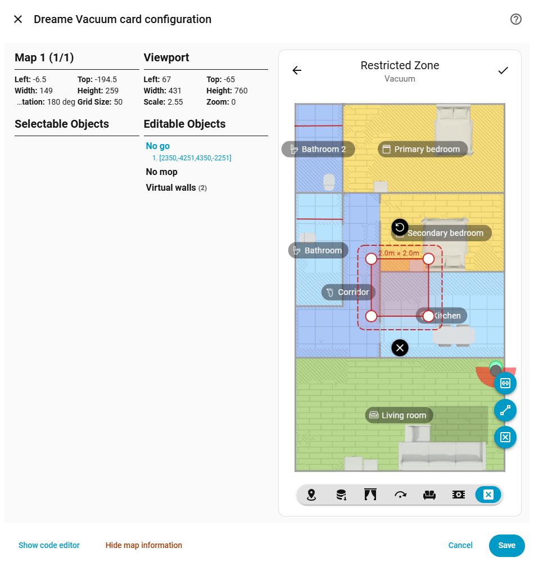The width and height of the screenshot is (534, 566).
Task: Confirm restricted zone with checkmark icon
Action: [503, 70]
